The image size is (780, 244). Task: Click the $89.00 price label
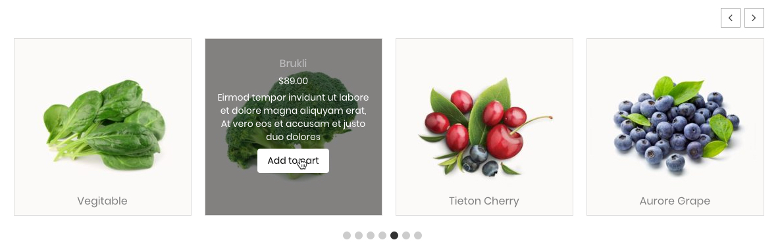point(293,81)
